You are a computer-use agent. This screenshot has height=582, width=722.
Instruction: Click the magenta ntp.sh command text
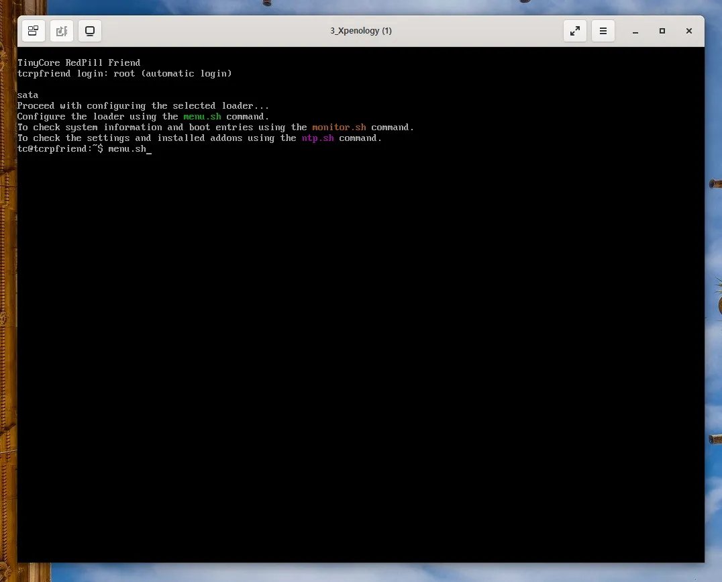coord(317,138)
